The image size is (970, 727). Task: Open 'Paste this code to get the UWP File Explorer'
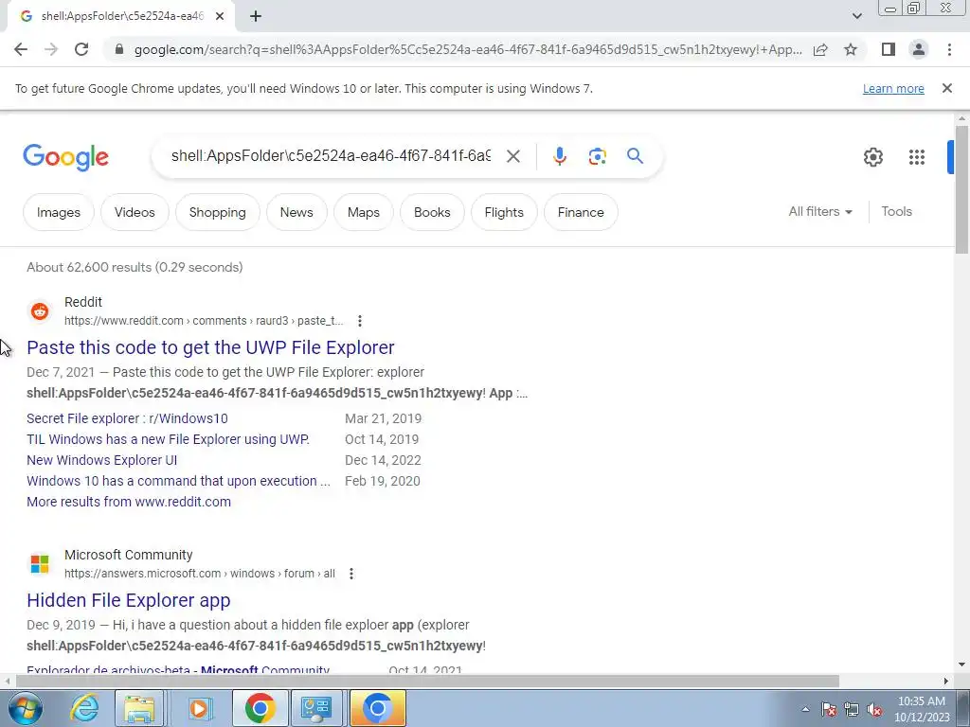click(210, 347)
